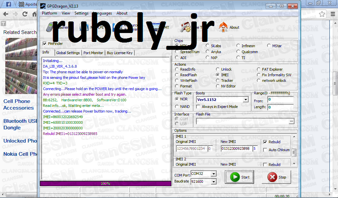
Task: Click the Range From input field
Action: (281, 100)
